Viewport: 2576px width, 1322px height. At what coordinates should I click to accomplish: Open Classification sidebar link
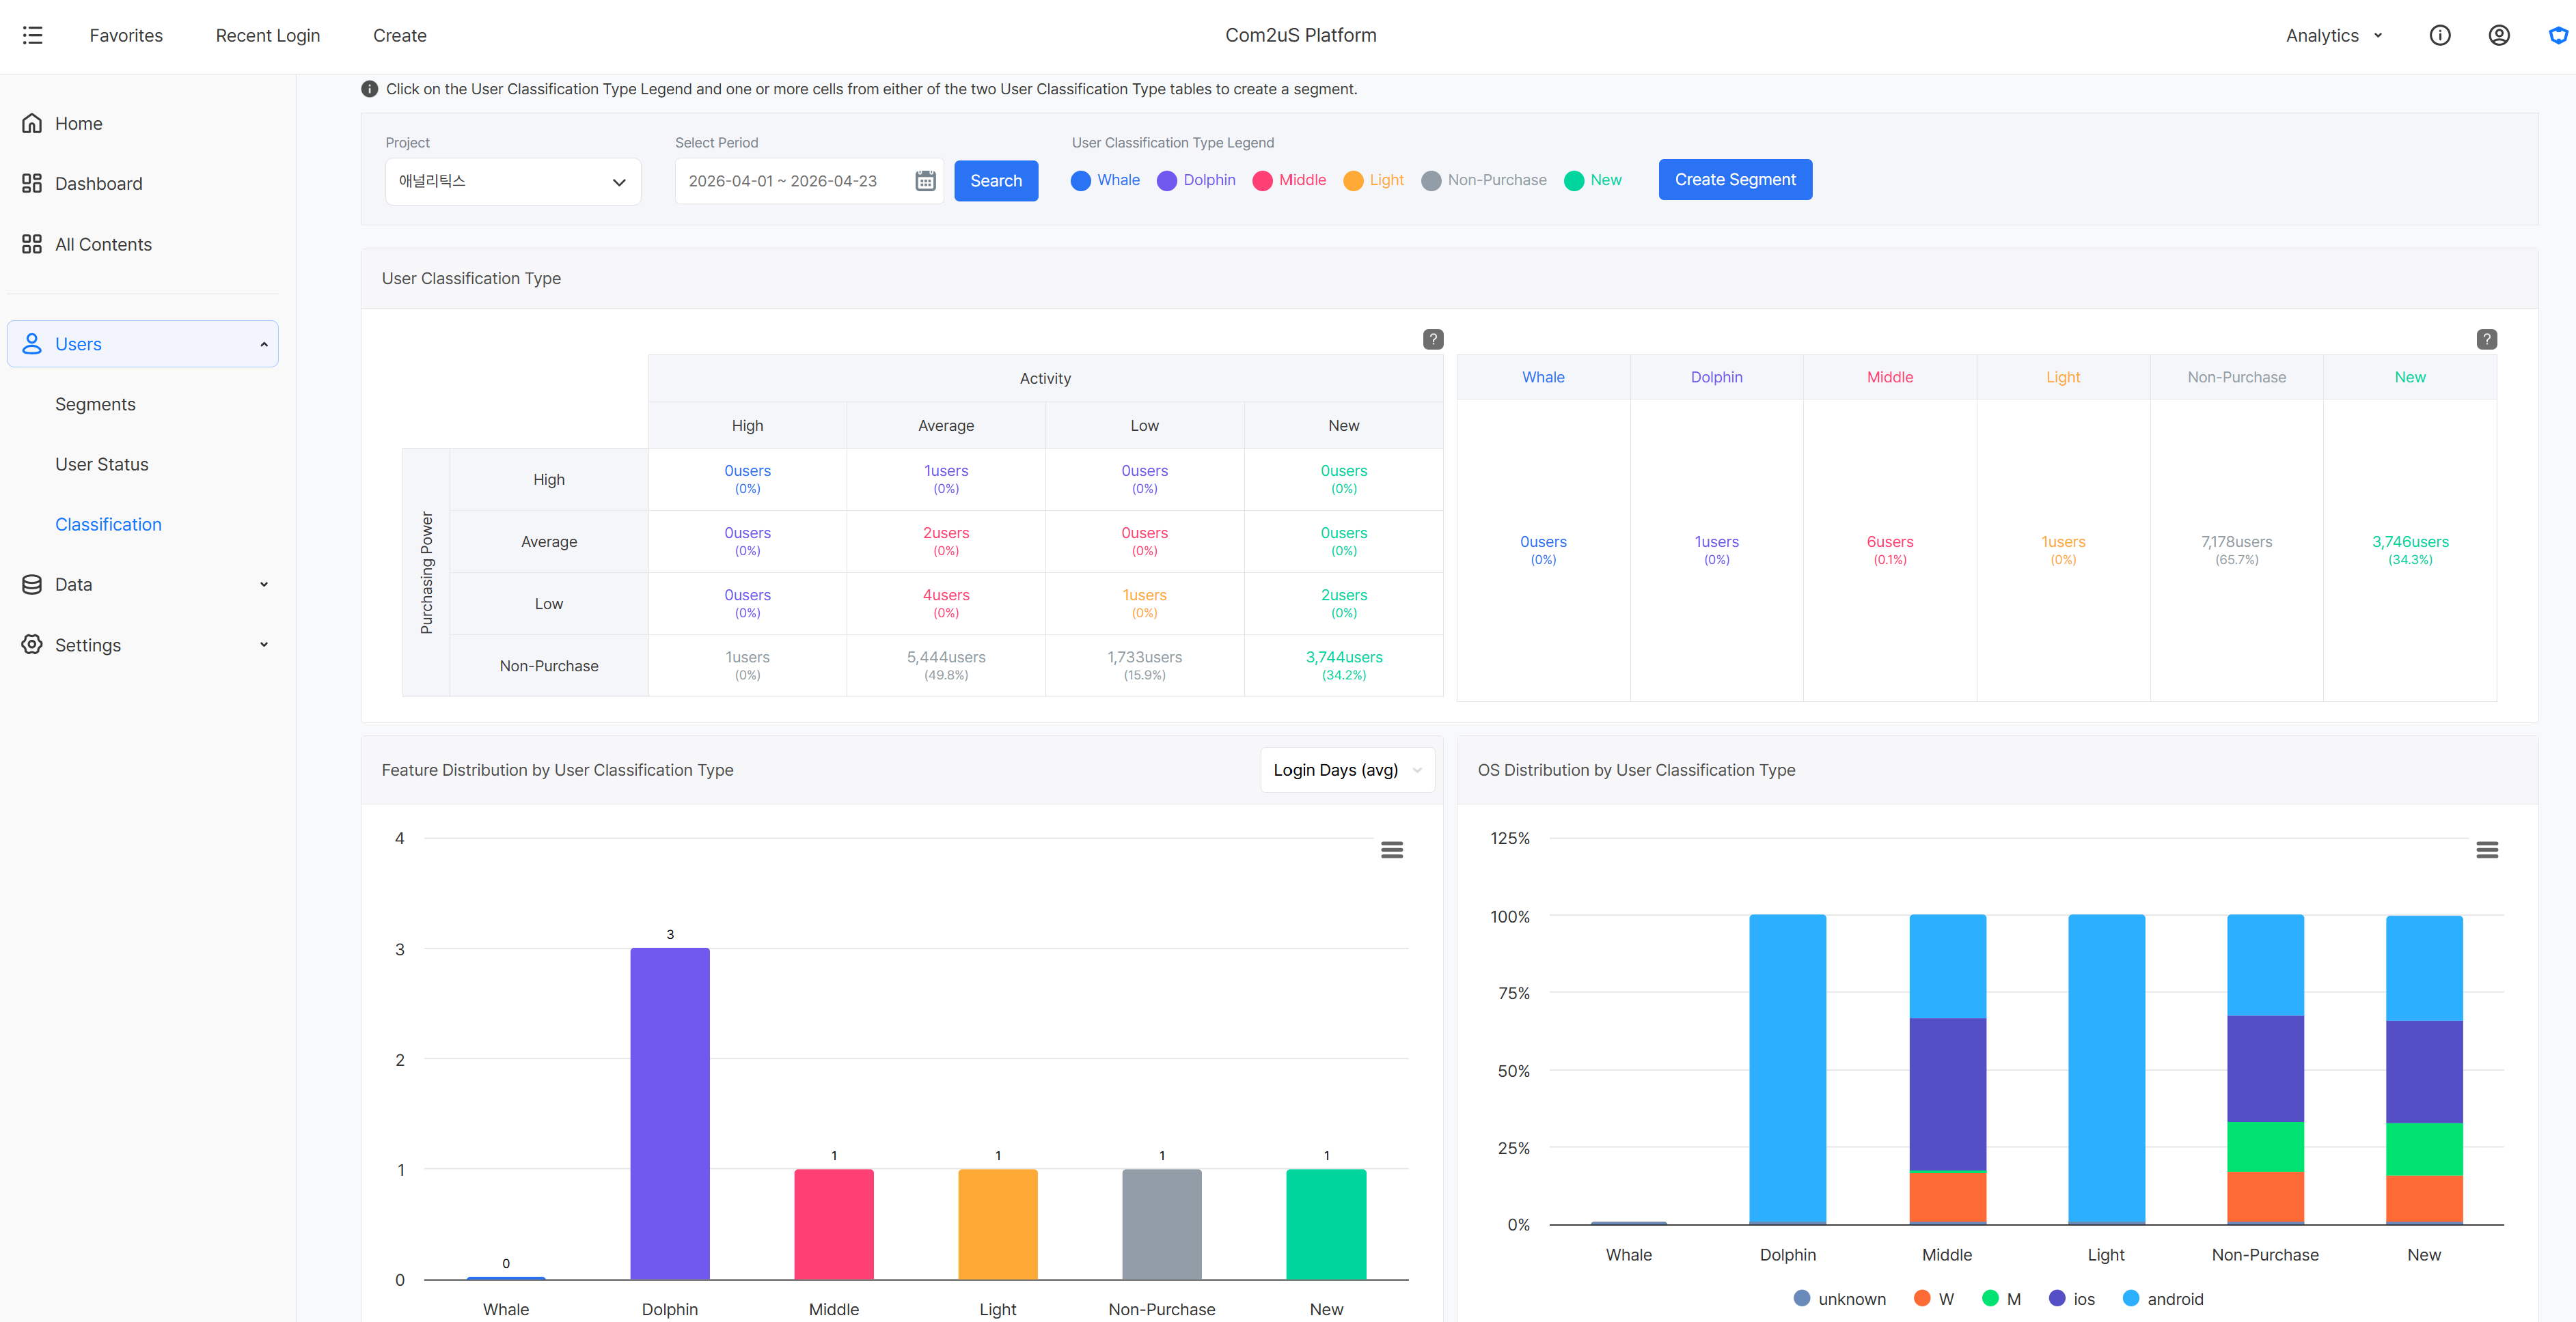click(x=108, y=524)
